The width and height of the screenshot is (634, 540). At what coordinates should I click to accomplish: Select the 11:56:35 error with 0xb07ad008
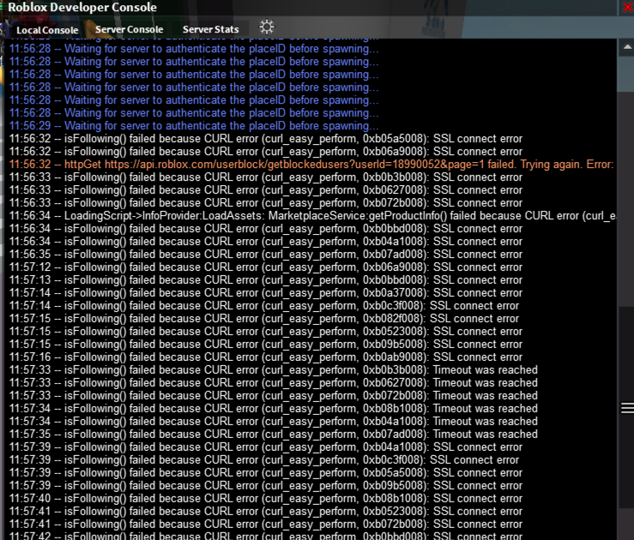[266, 255]
